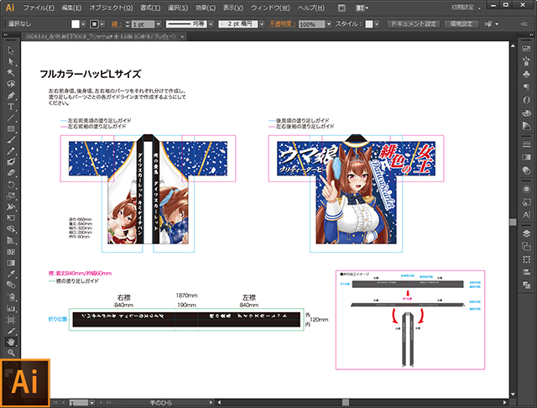Select the Magic Wand tool
The height and width of the screenshot is (408, 537).
click(11, 73)
